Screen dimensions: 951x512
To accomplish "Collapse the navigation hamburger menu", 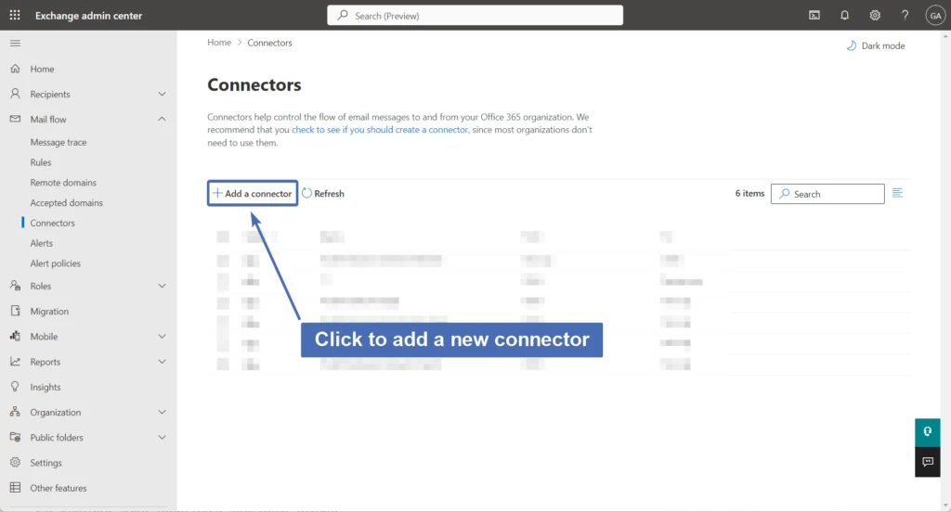I will pyautogui.click(x=15, y=44).
